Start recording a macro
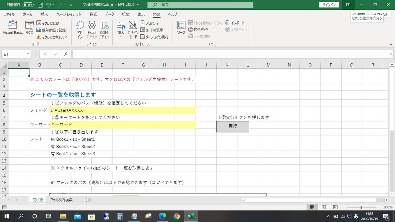 pyautogui.click(x=48, y=23)
